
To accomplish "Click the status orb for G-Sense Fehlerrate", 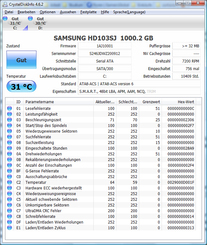I will [x=9, y=171].
